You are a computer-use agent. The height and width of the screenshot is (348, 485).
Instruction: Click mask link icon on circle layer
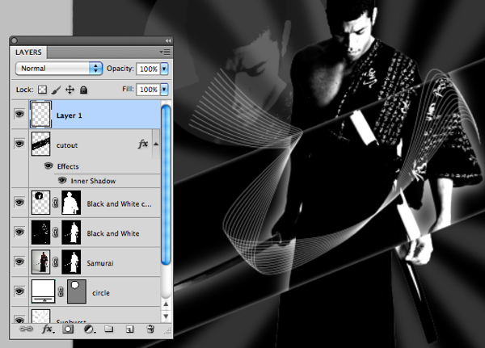61,291
